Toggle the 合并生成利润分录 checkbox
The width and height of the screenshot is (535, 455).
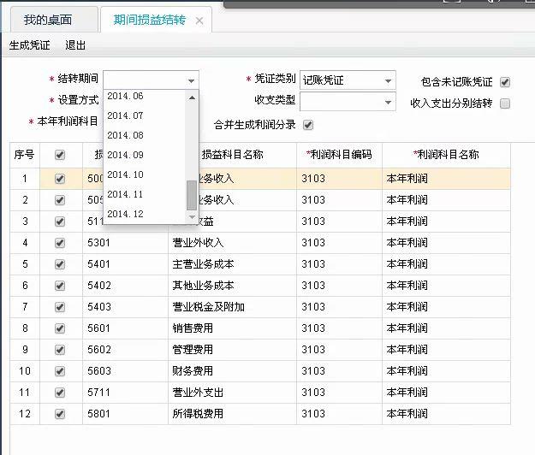pyautogui.click(x=308, y=125)
